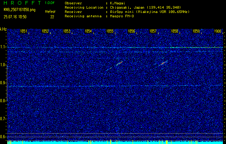Click the 1851 time marker

coord(23,31)
